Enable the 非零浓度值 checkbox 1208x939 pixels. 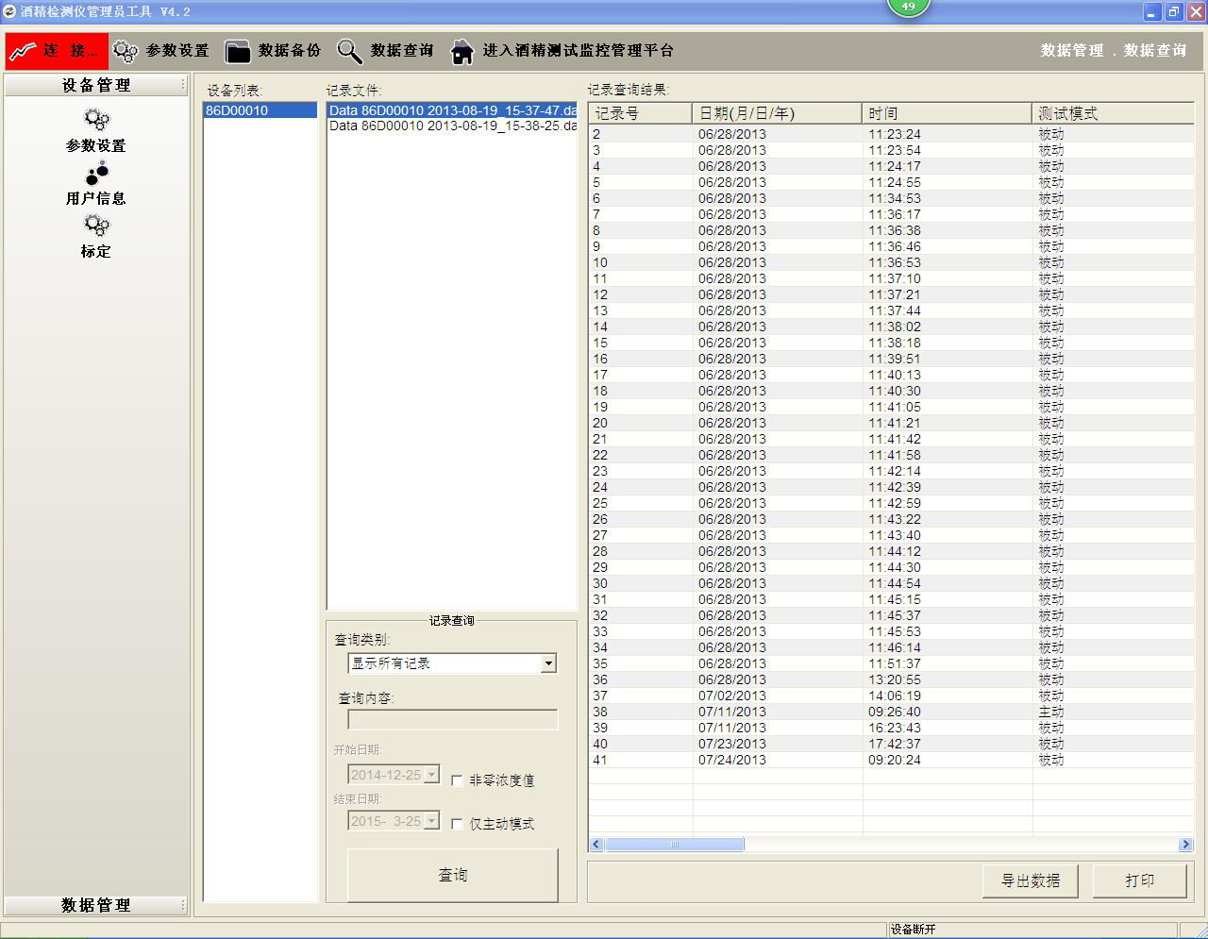click(458, 780)
